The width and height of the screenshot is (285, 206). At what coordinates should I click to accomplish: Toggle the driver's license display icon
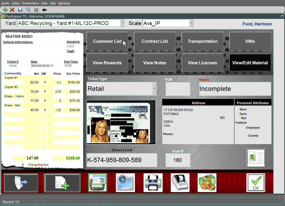tap(97, 183)
